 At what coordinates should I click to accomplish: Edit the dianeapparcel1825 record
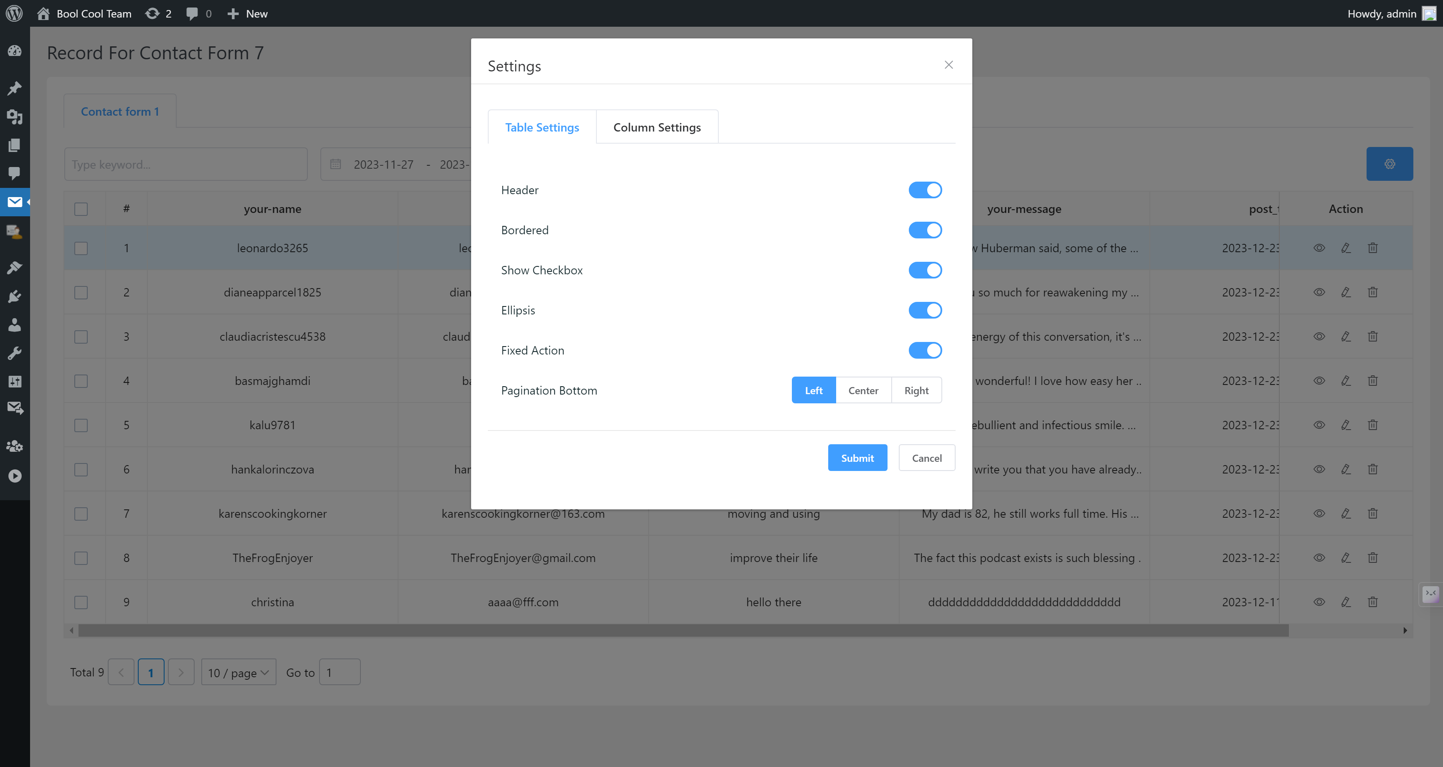[1346, 292]
